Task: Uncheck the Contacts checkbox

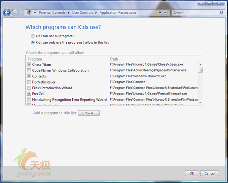Action: click(x=29, y=76)
